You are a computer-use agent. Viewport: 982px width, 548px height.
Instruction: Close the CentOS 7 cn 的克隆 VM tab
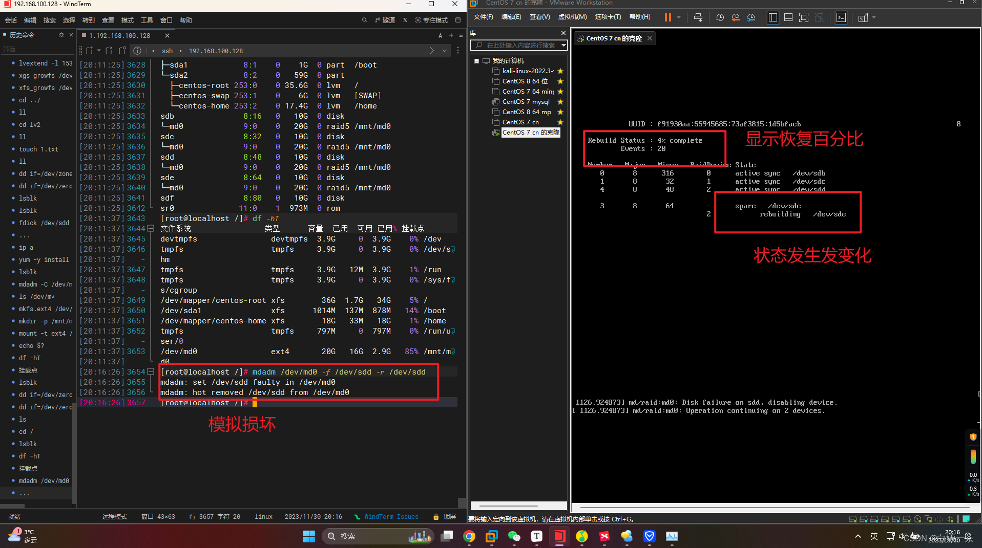pyautogui.click(x=650, y=38)
